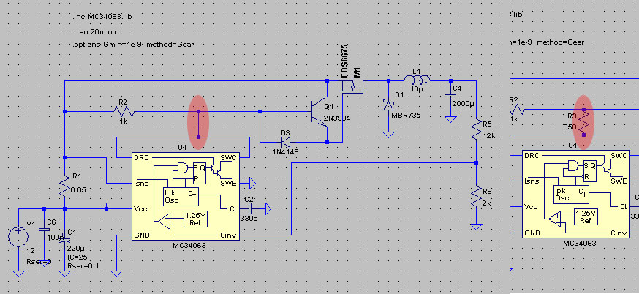Click the DRC pin on left U1

click(141, 157)
